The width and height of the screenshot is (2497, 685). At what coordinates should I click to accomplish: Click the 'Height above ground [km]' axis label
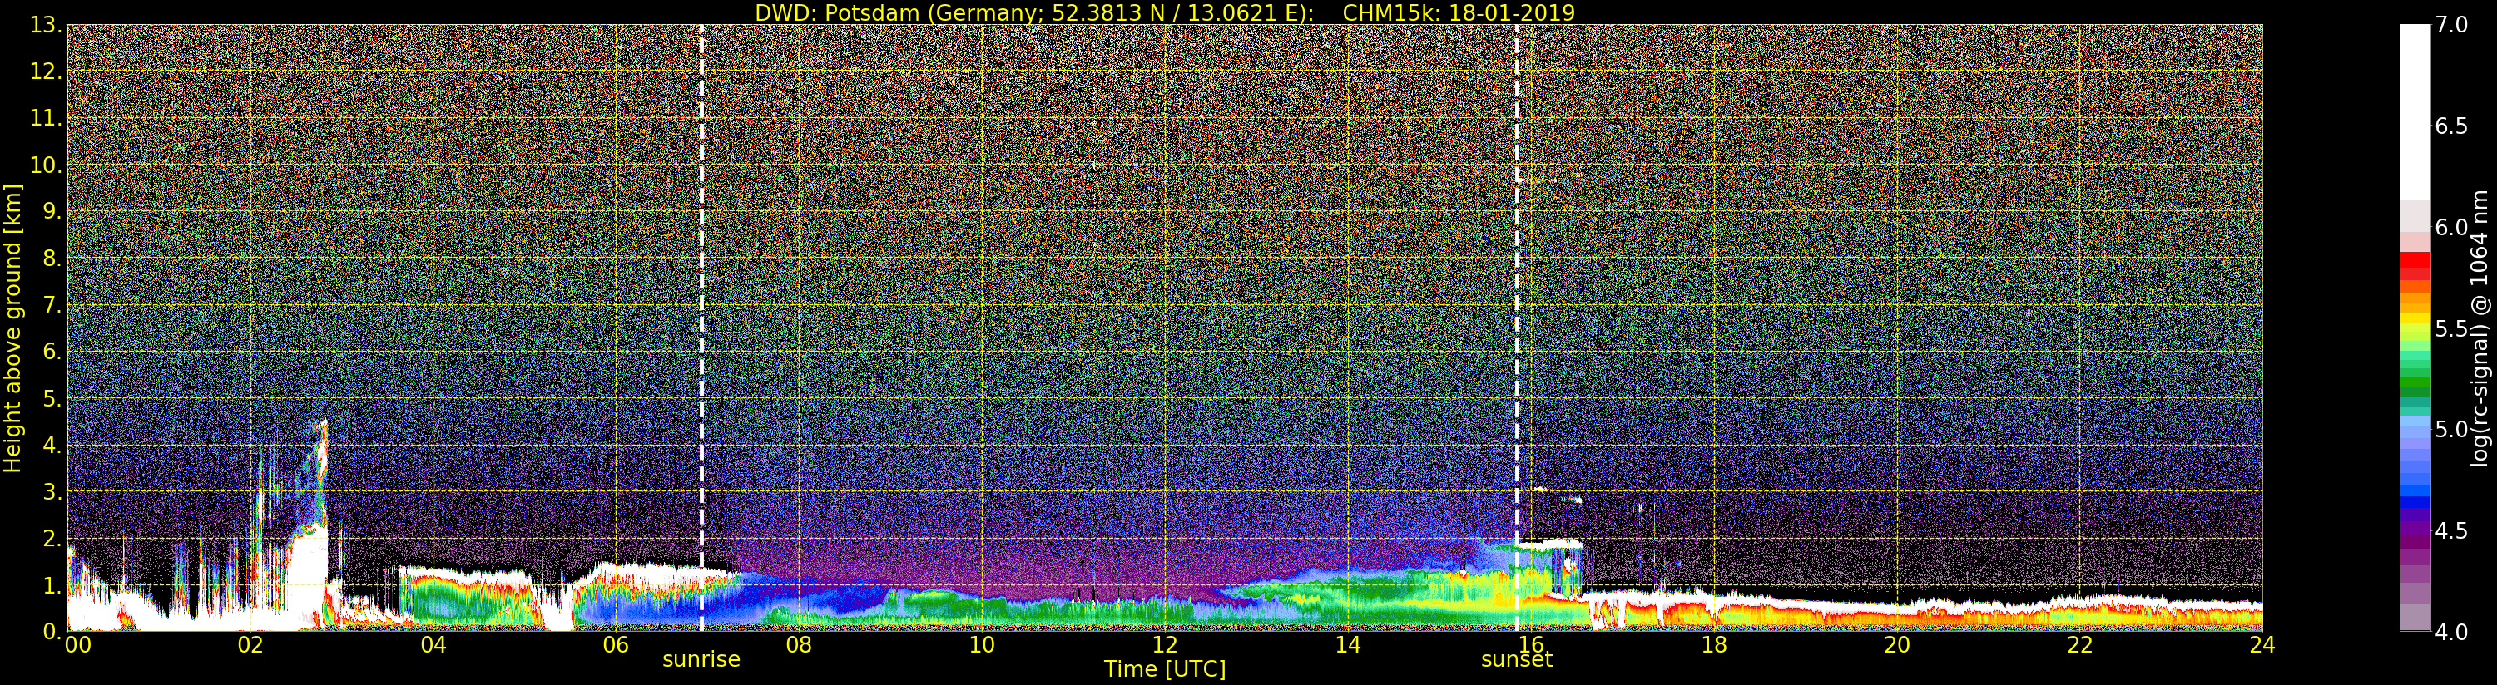click(12, 328)
